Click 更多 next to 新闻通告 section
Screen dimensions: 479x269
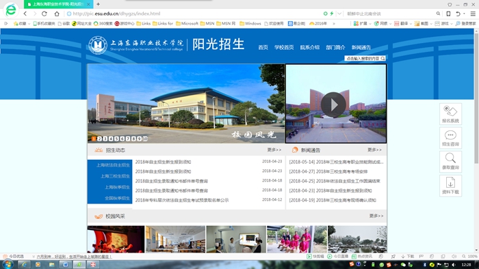click(x=374, y=150)
